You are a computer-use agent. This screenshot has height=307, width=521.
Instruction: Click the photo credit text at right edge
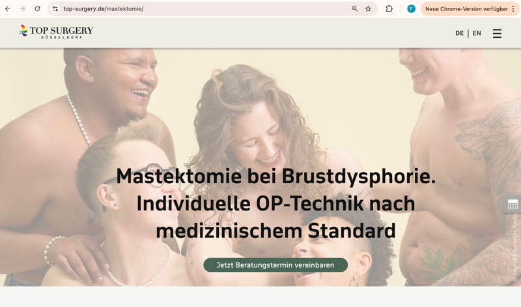[x=514, y=248]
